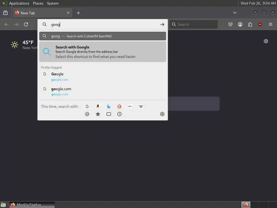This screenshot has height=208, width=277.
Task: Click the separate Search box in toolbar
Action: click(194, 24)
